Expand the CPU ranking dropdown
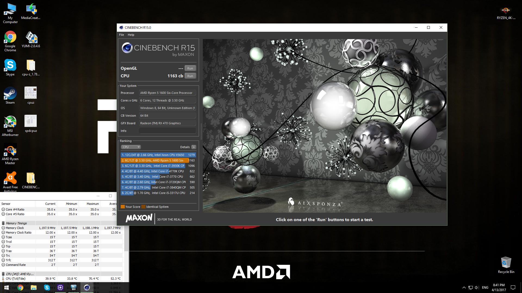Image resolution: width=522 pixels, height=293 pixels. (131, 147)
